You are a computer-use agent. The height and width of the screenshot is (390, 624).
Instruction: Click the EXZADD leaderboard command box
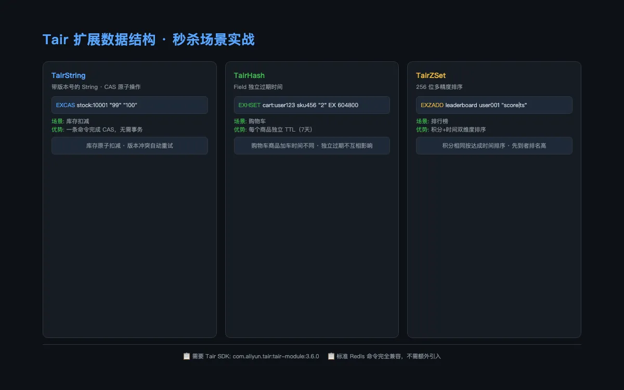(x=494, y=105)
